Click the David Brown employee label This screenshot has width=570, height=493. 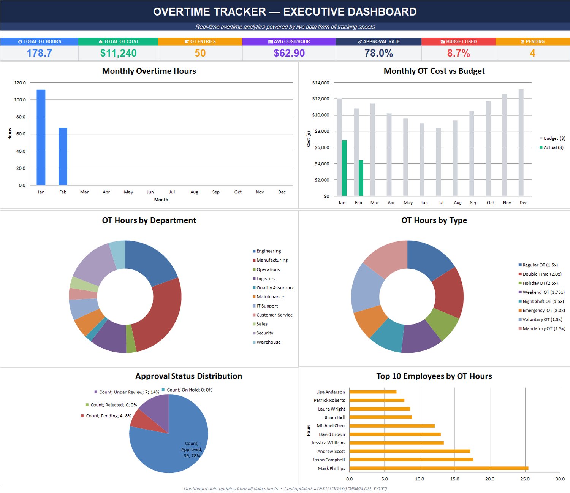pyautogui.click(x=332, y=434)
